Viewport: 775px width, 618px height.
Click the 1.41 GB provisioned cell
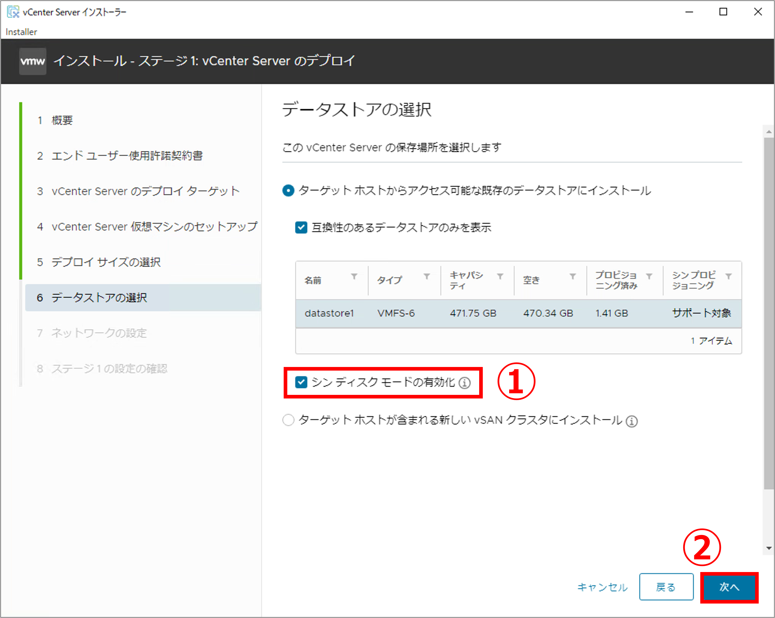pyautogui.click(x=612, y=314)
